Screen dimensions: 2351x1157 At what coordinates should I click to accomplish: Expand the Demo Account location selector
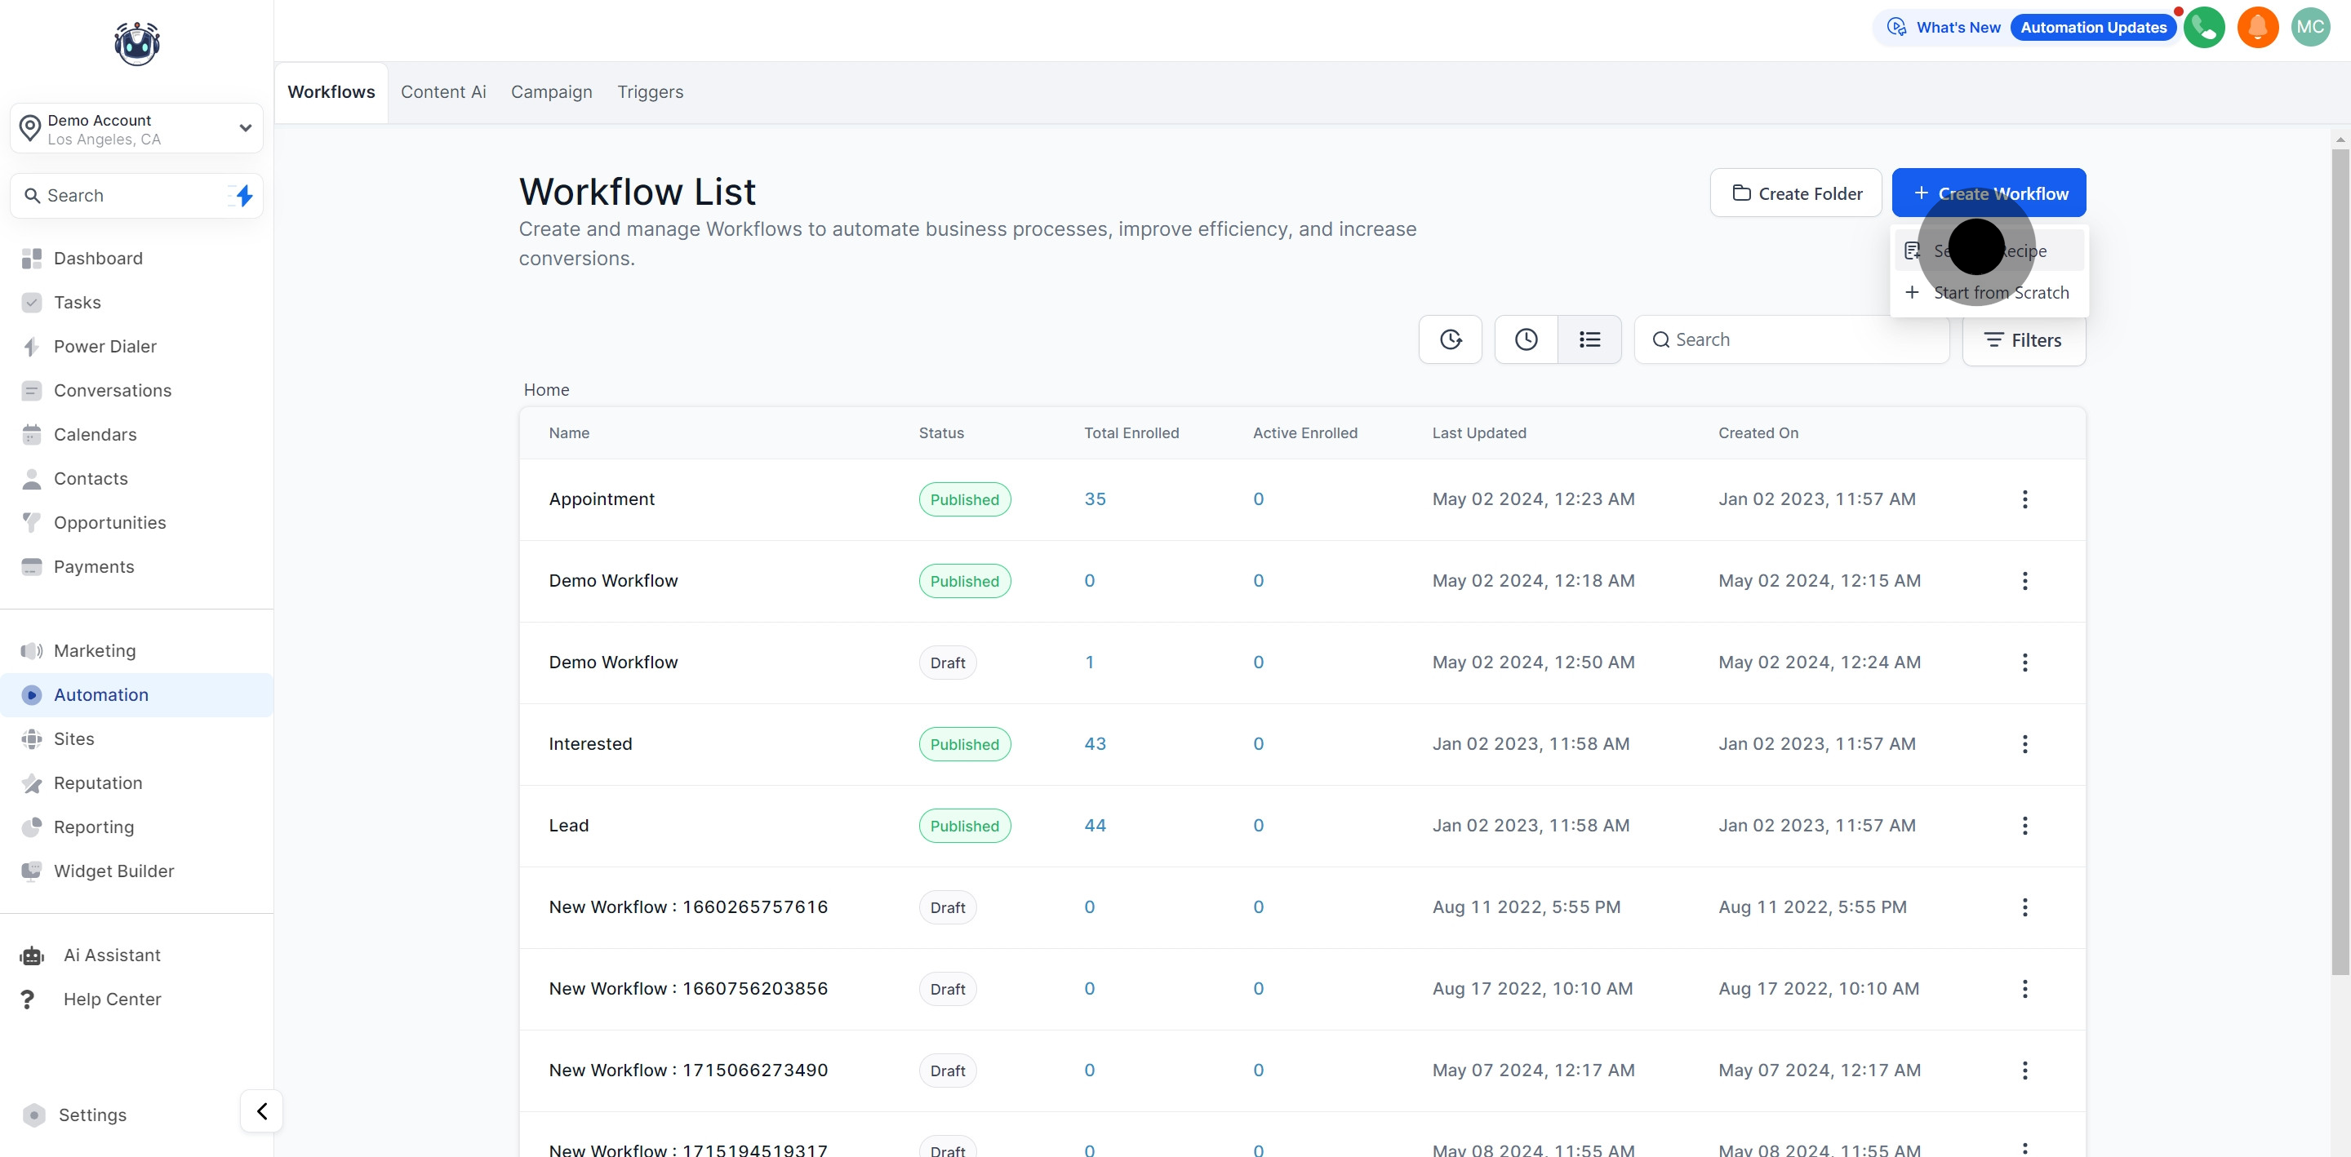coord(137,129)
